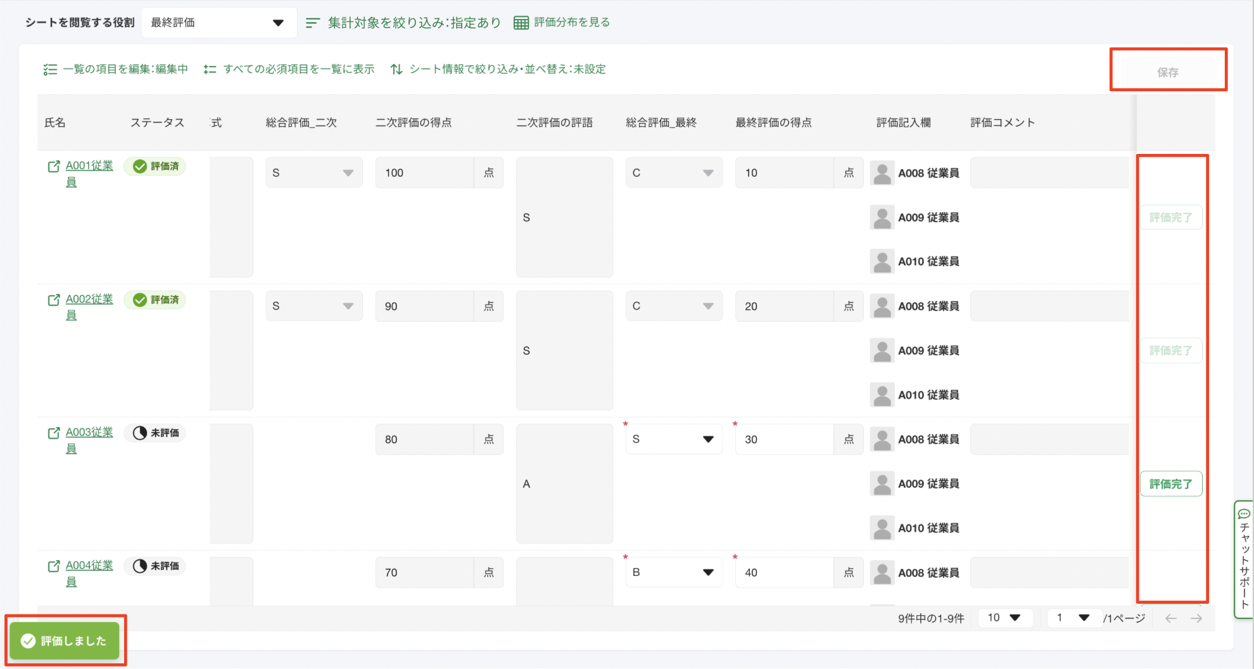Go to the next page arrow
The height and width of the screenshot is (669, 1254).
point(1196,618)
